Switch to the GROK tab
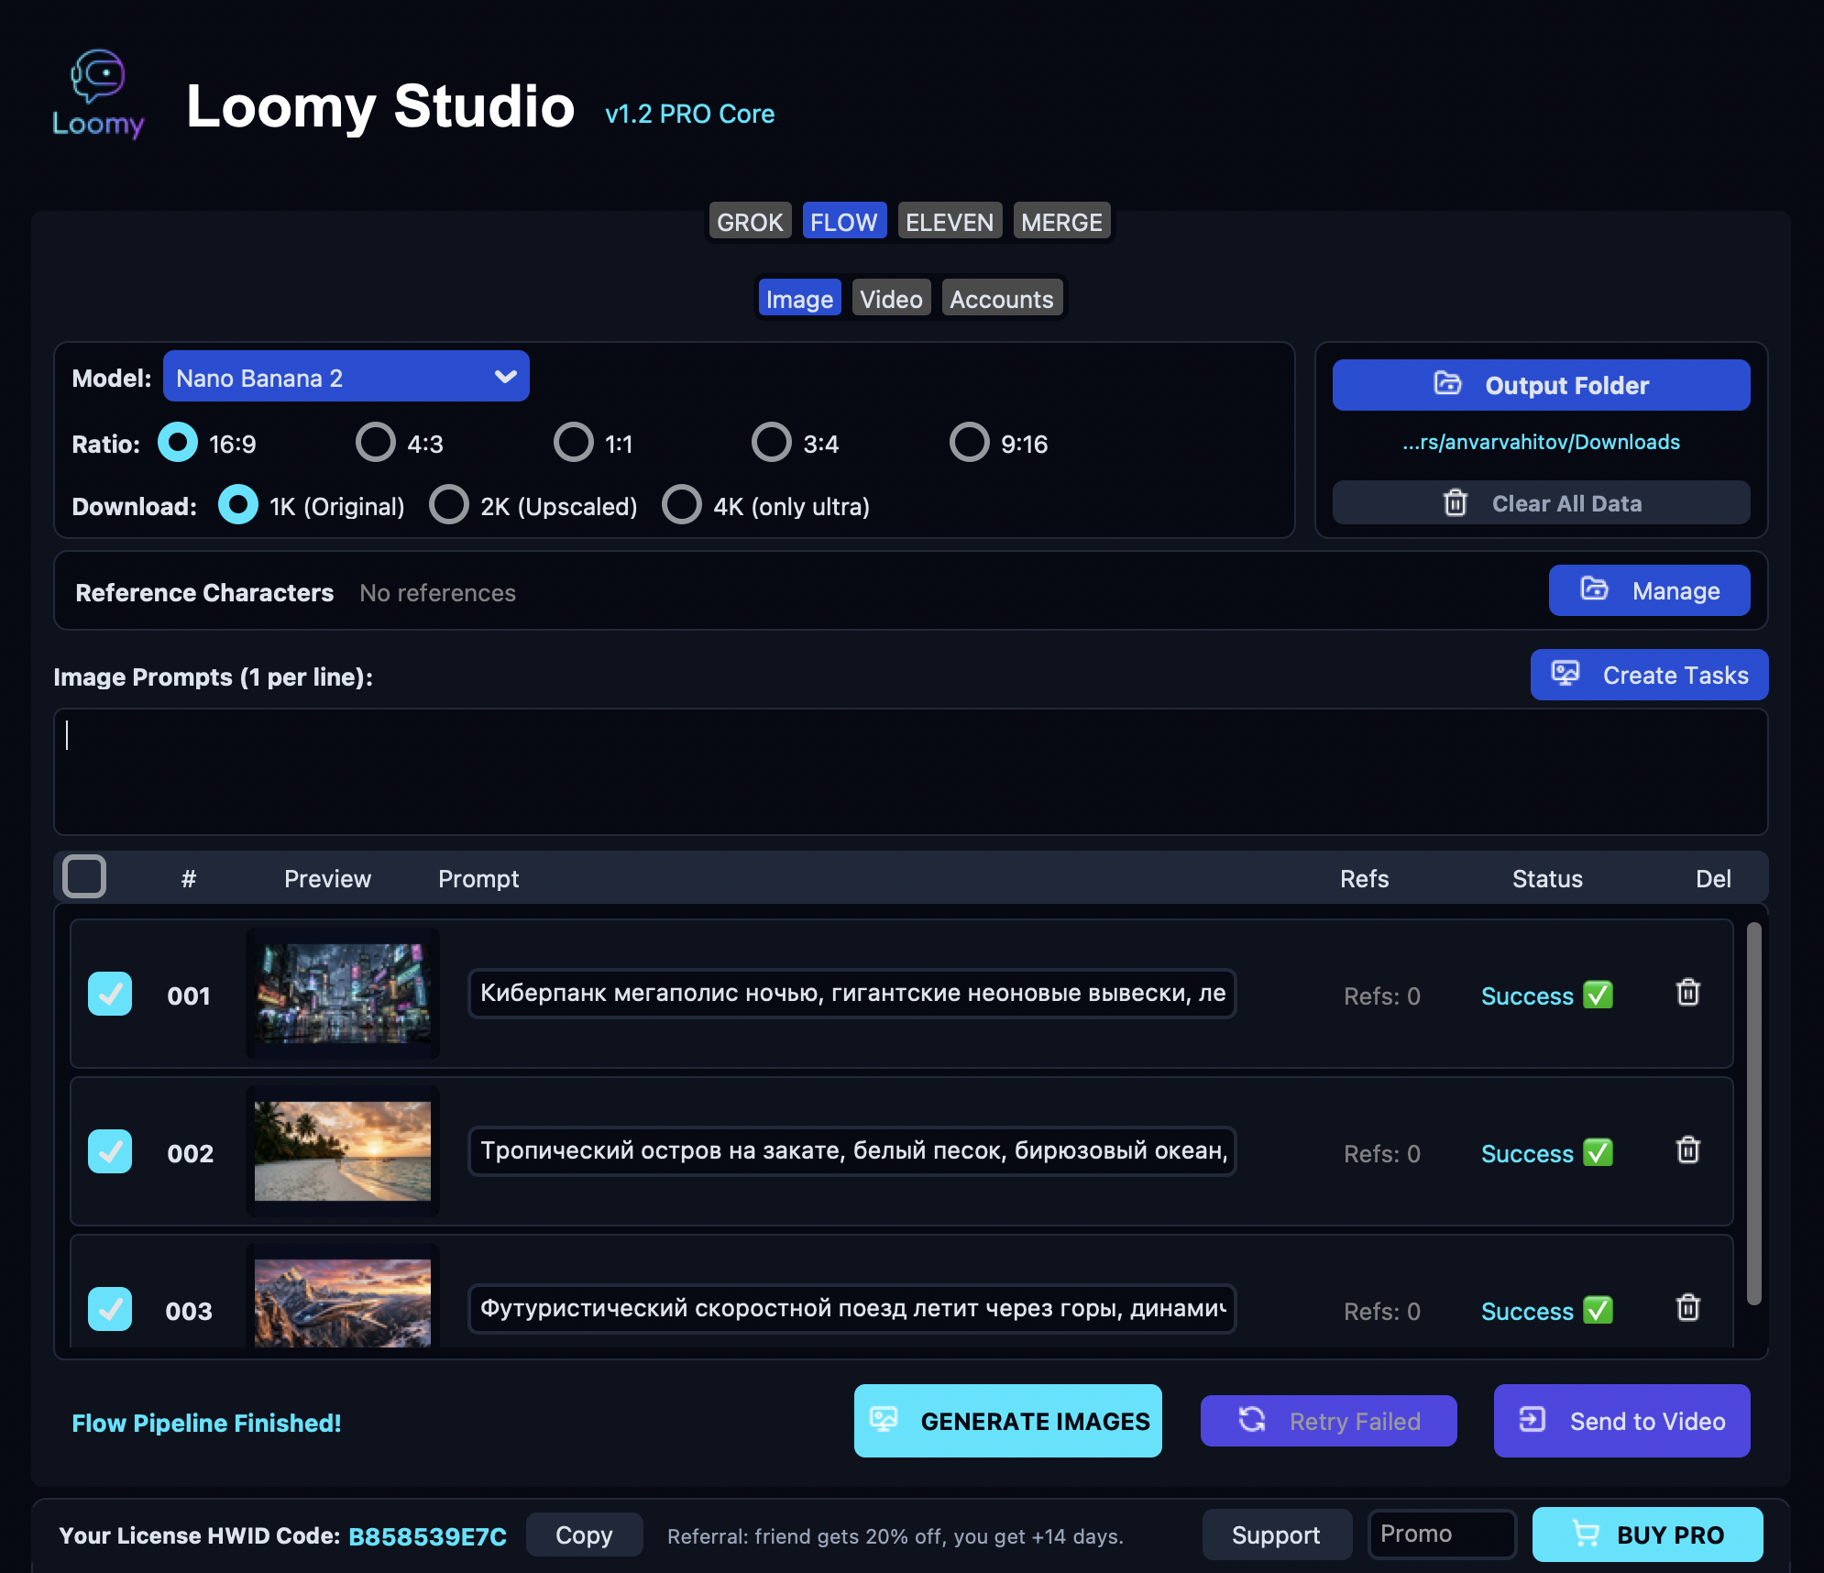The width and height of the screenshot is (1824, 1573). 750,222
